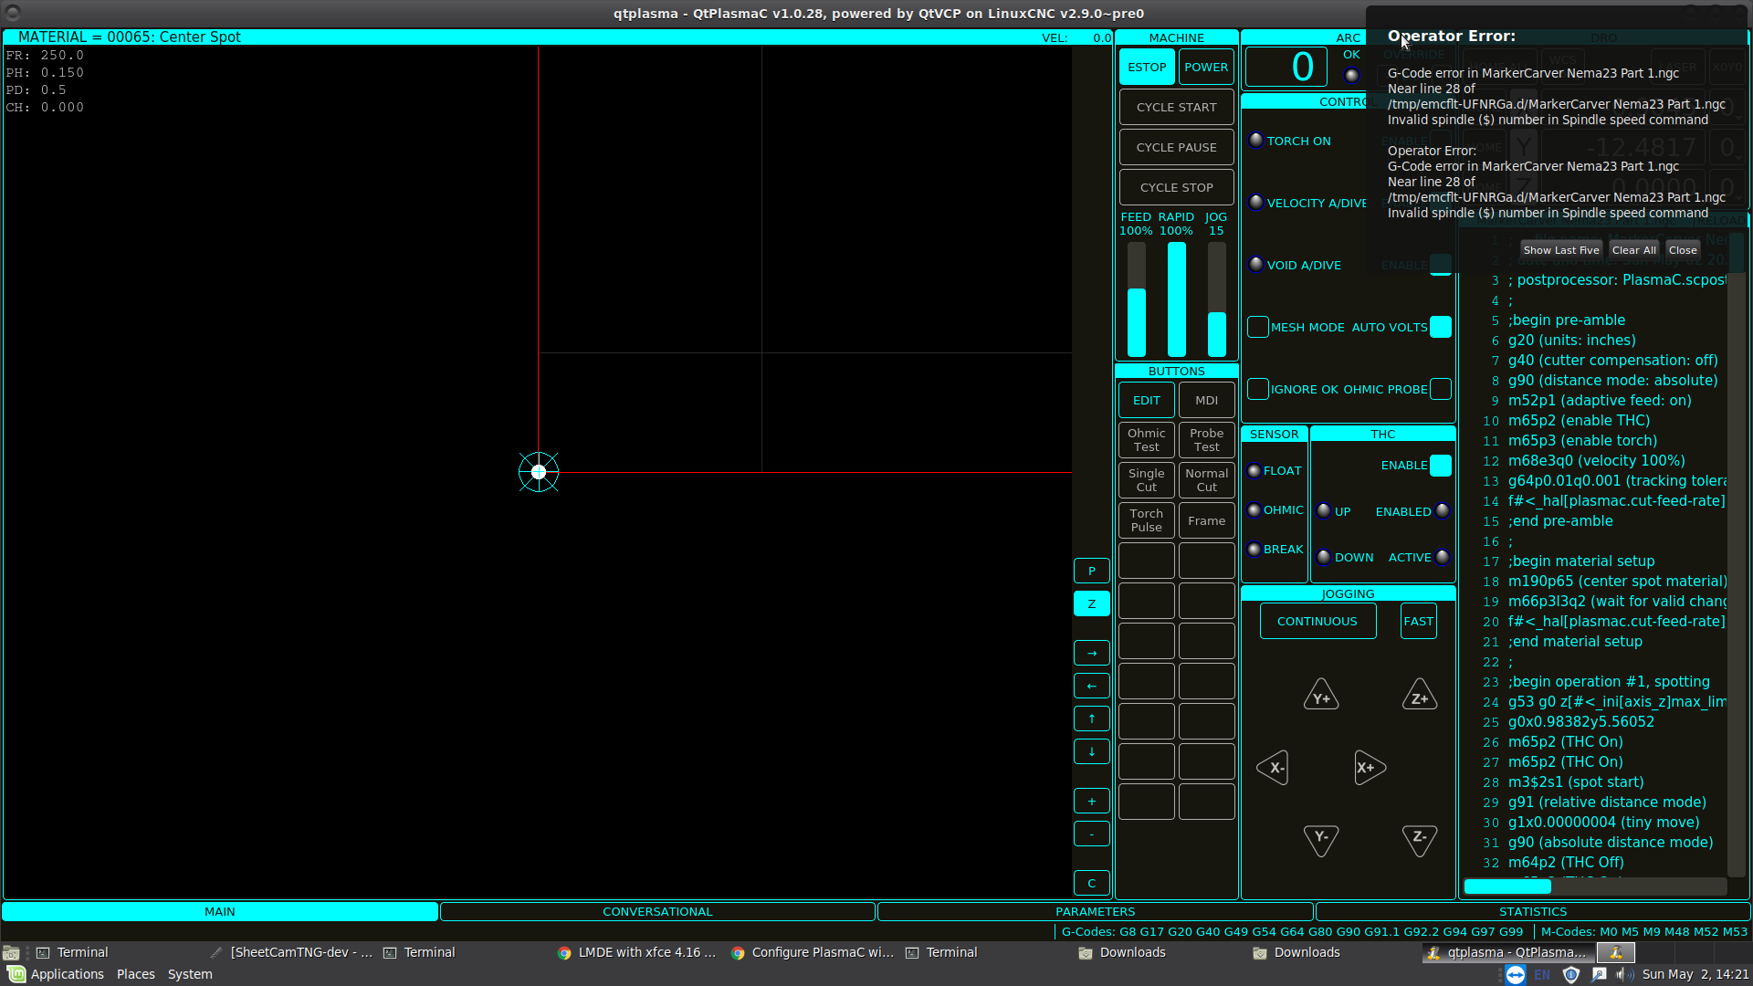This screenshot has height=986, width=1753.
Task: Open SheetCamTNG-dev taskbar window
Action: (x=291, y=952)
